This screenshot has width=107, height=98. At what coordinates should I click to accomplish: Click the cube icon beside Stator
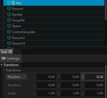coord(9,26)
